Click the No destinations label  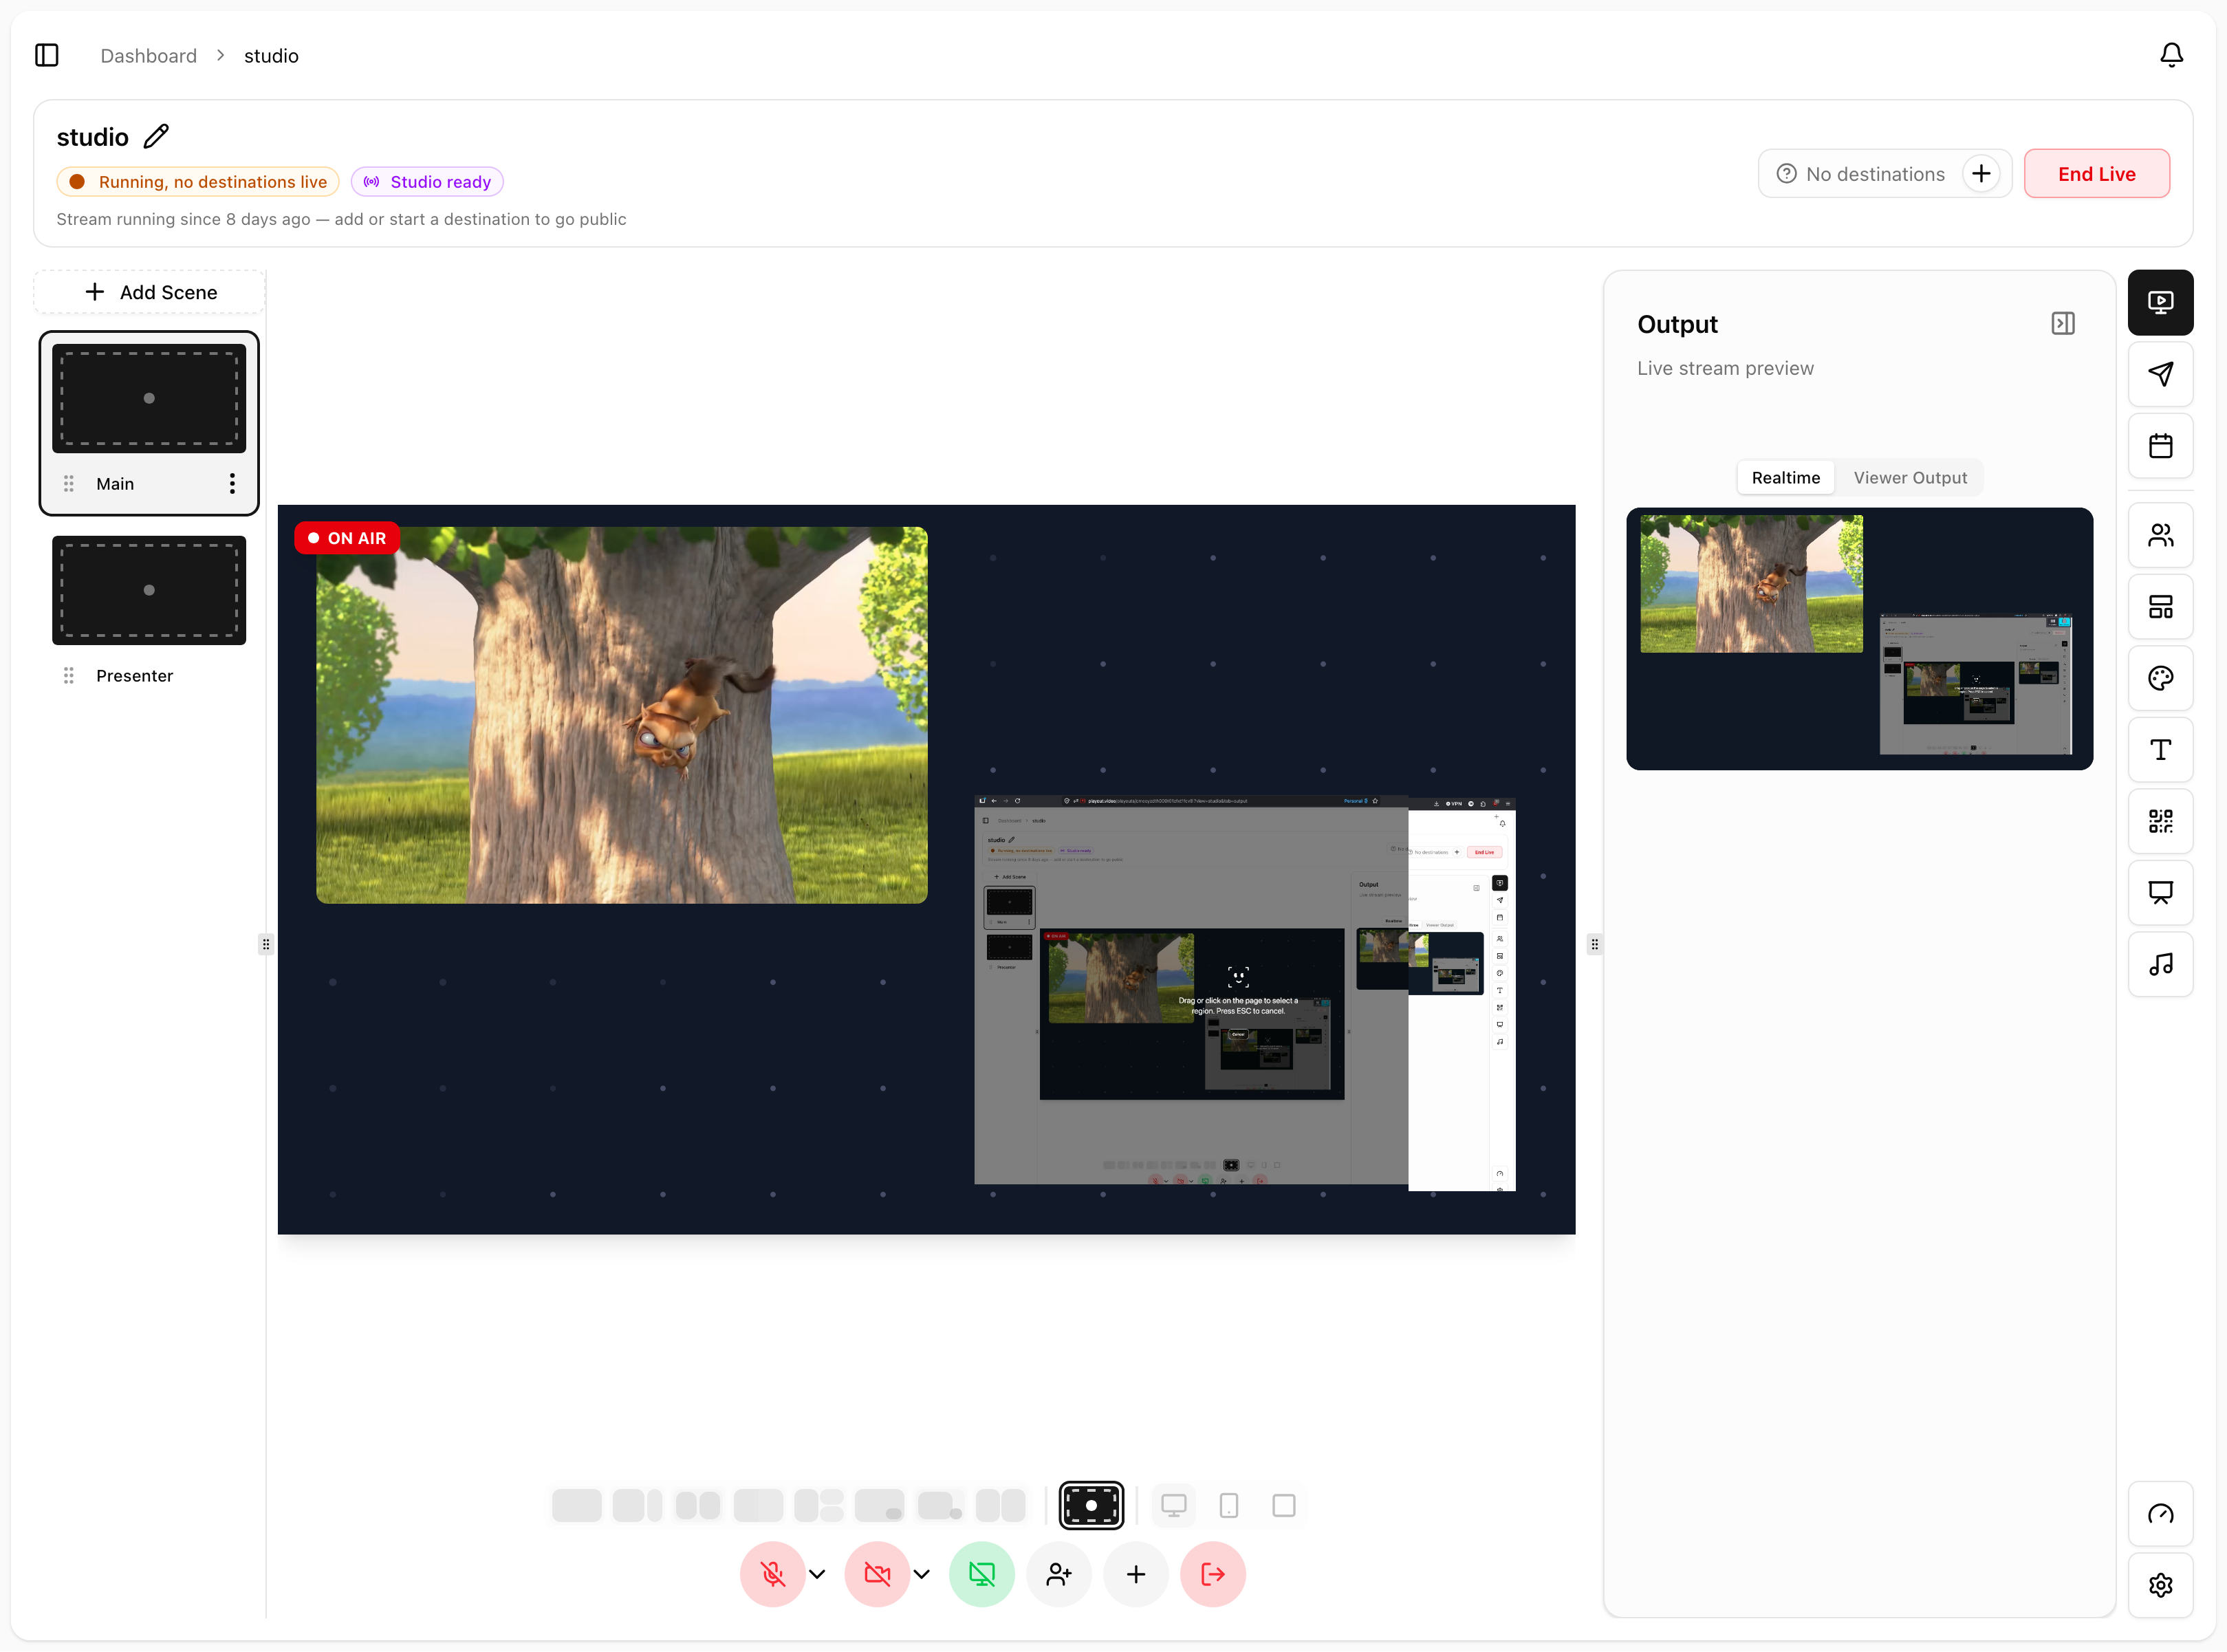pos(1875,174)
